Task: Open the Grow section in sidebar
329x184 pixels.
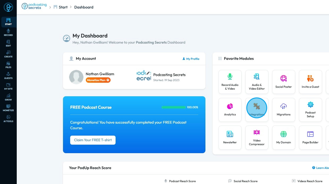Action: (9, 97)
